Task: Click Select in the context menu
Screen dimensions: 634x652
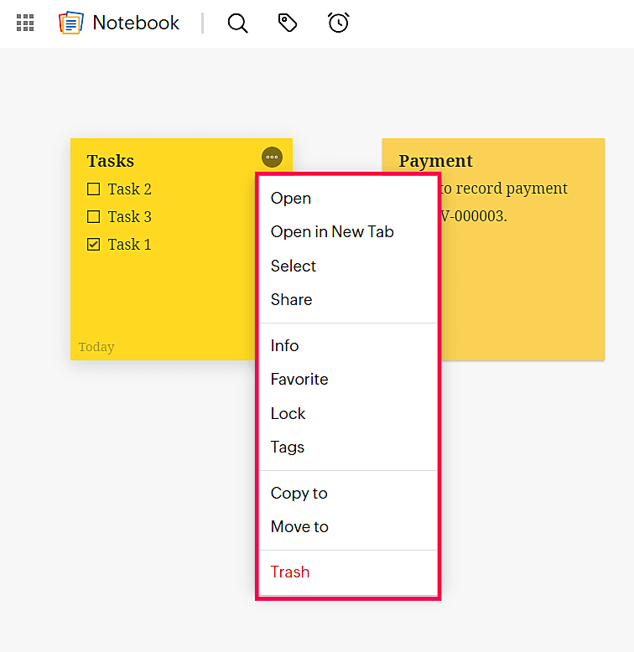Action: tap(294, 266)
